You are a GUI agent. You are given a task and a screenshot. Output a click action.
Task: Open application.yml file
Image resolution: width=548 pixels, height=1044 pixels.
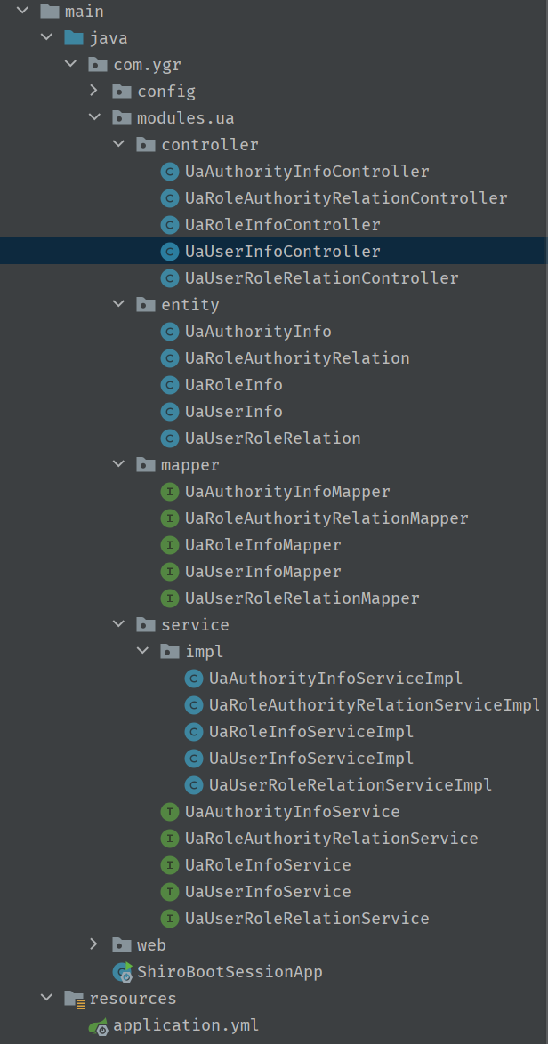[x=186, y=1024]
